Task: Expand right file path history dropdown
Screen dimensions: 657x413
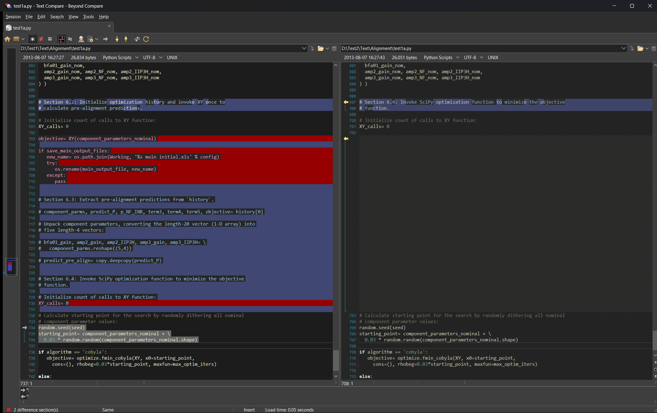Action: (x=623, y=48)
